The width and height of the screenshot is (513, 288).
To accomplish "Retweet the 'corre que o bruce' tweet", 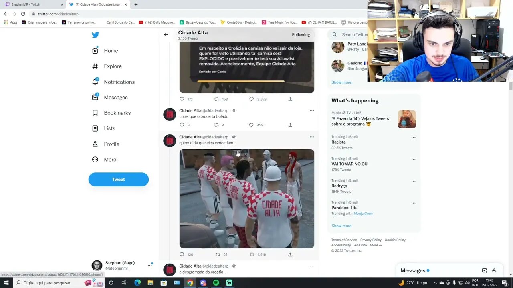I will [x=216, y=125].
